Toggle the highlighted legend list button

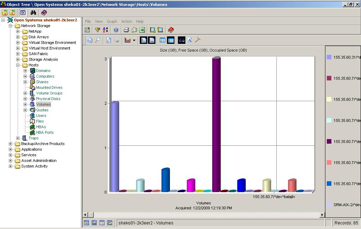coord(171,40)
